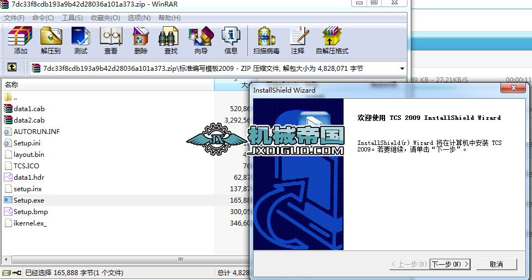Screen dimensions: 532x280
Task: Open the File (文件) menu
Action: point(14,18)
